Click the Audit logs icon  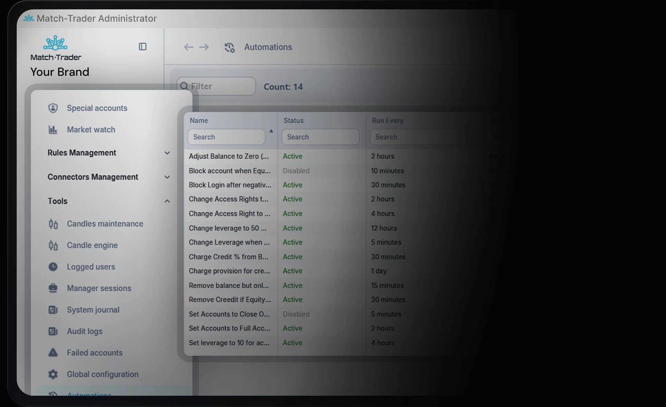coord(53,331)
